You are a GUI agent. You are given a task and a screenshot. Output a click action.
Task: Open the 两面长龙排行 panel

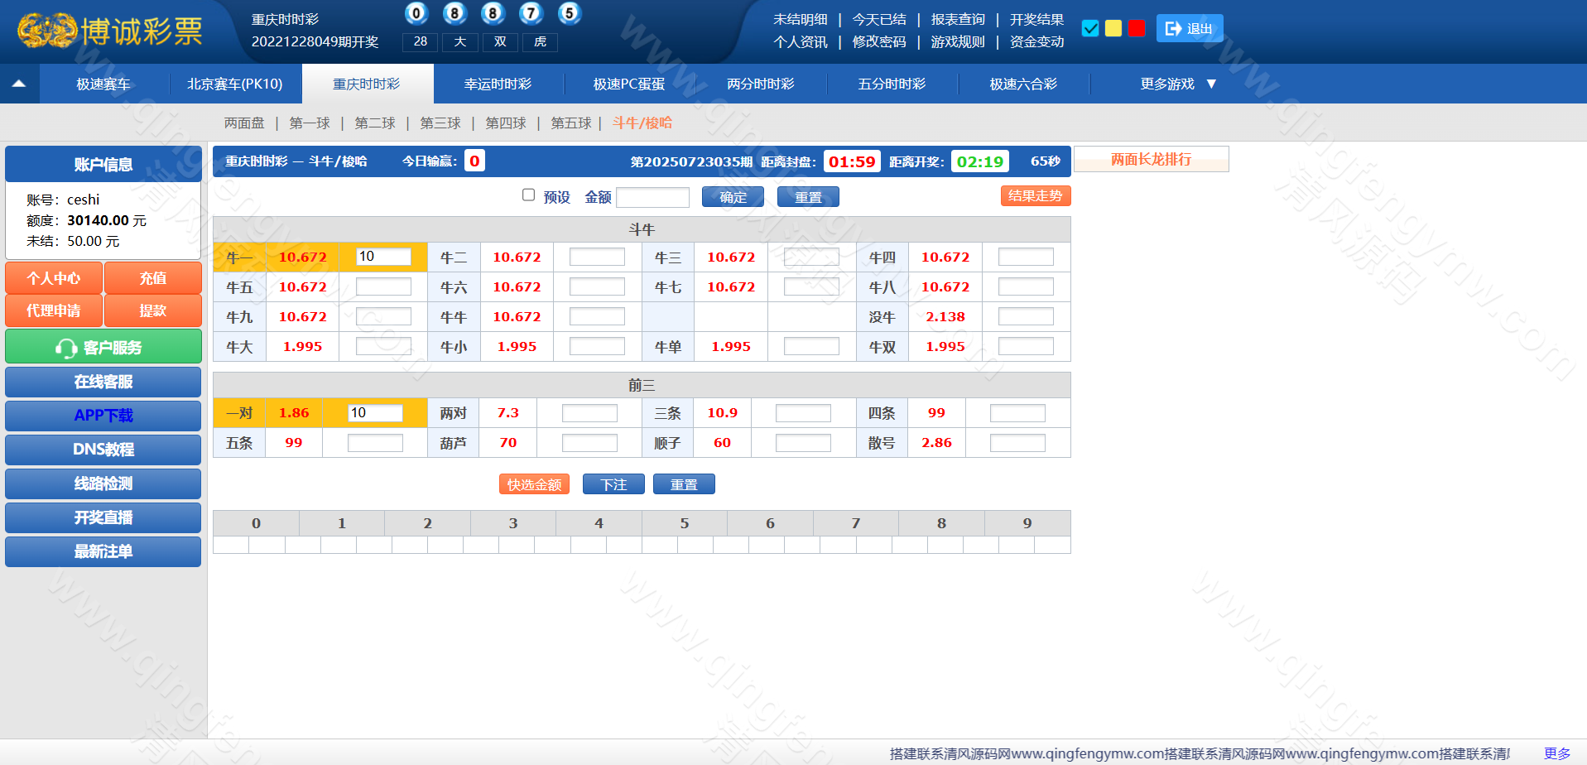[x=1151, y=159]
